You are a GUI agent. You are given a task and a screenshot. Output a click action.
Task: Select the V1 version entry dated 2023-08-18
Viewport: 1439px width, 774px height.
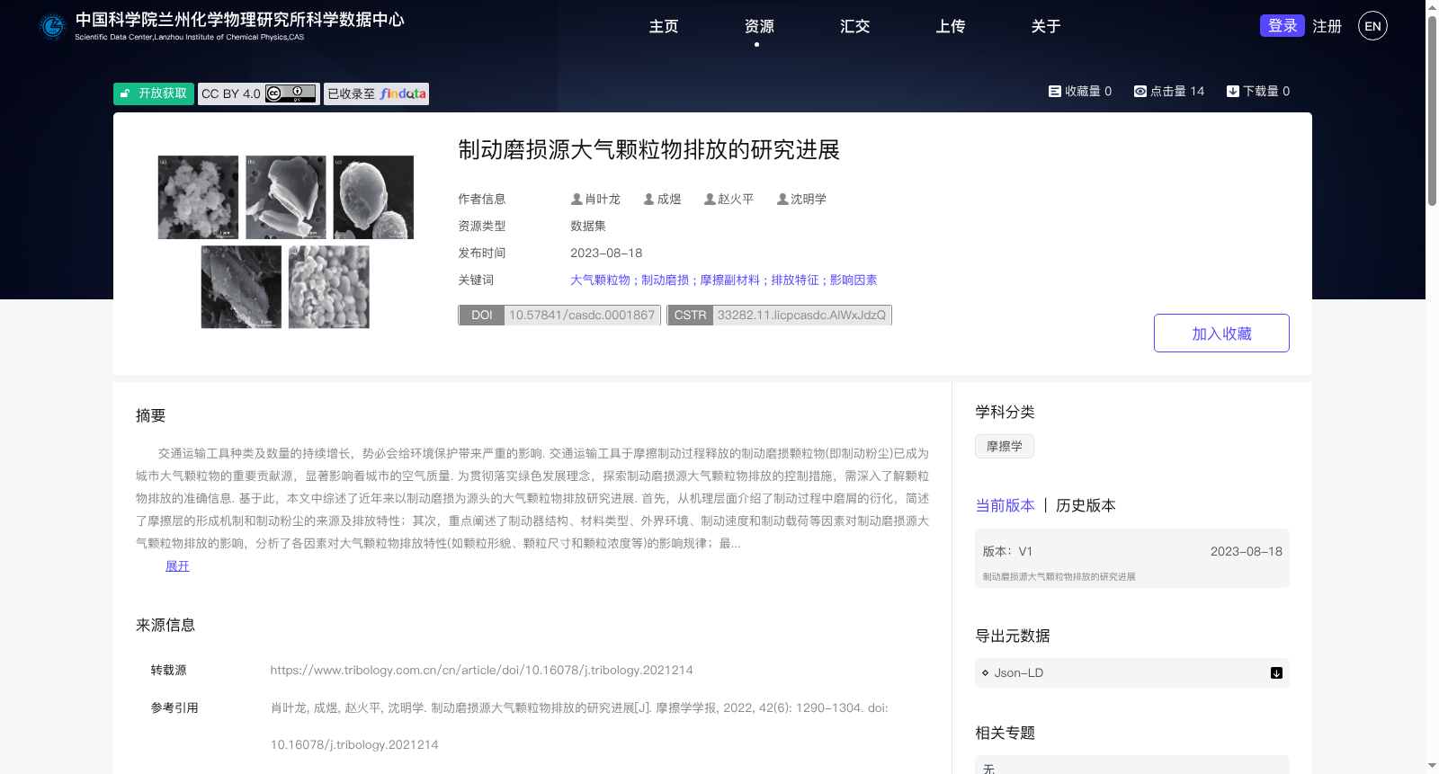1132,558
